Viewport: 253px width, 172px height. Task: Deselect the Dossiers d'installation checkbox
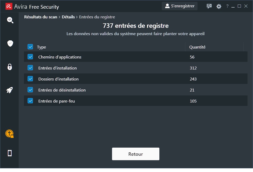click(30, 79)
